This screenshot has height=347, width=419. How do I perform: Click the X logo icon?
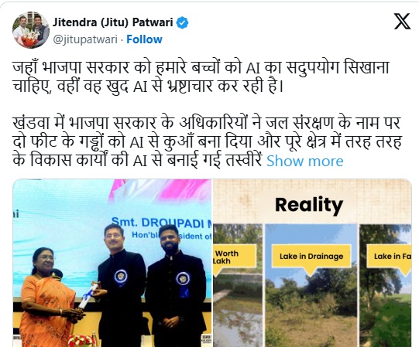tap(402, 22)
